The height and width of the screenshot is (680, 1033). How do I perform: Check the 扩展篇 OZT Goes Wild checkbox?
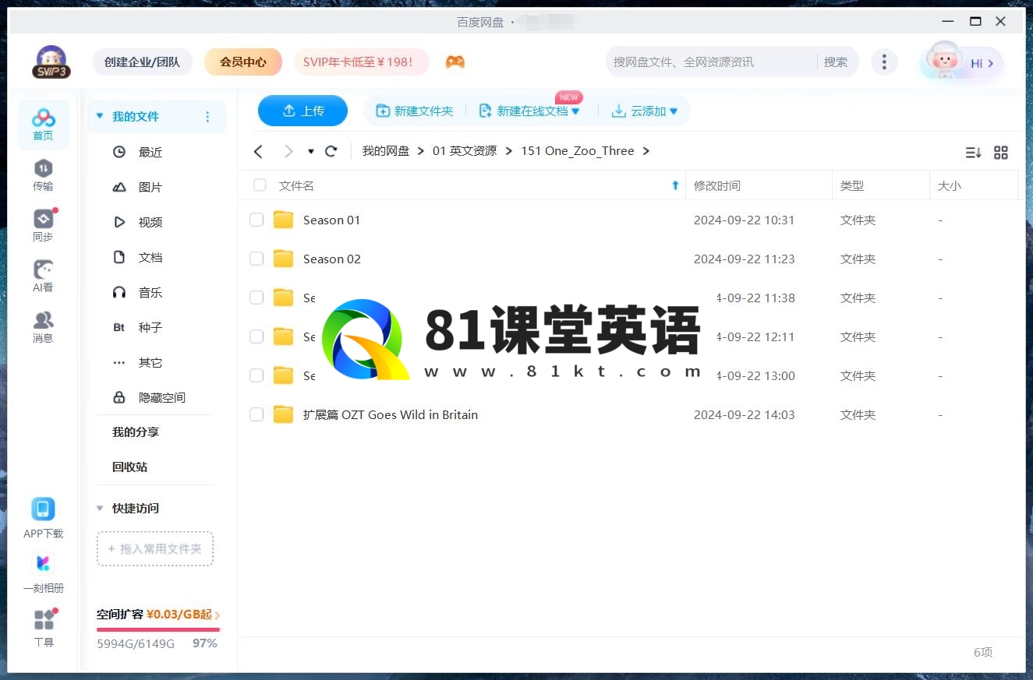tap(256, 414)
